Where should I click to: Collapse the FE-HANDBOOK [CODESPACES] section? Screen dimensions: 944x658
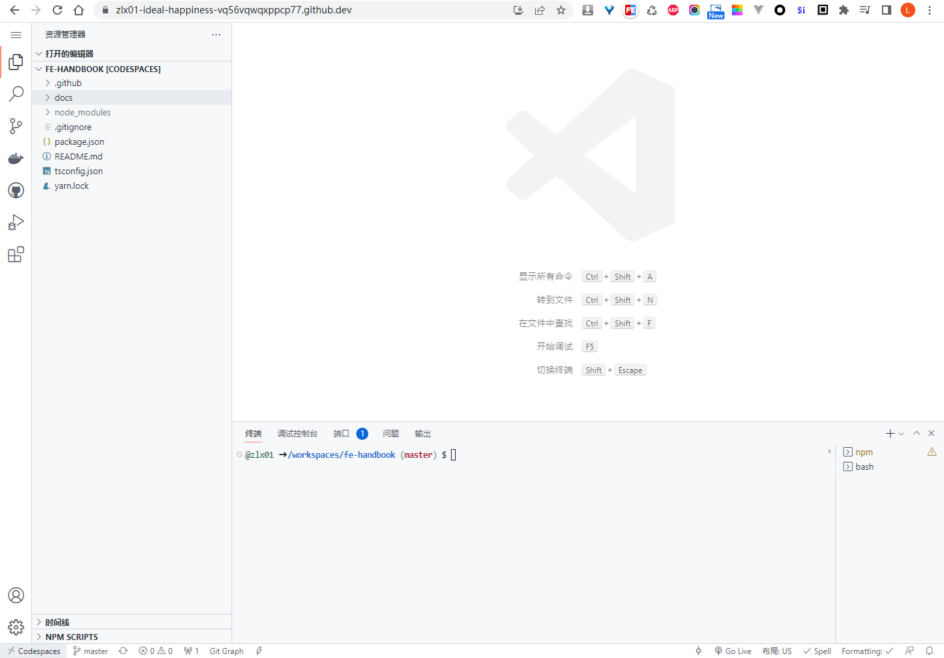coord(132,69)
